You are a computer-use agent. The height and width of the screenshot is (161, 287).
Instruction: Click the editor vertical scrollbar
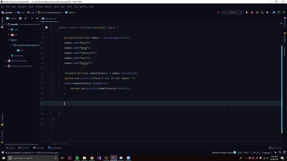pos(282,89)
